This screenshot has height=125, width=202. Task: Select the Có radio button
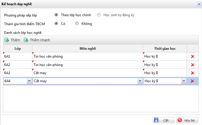(56, 24)
